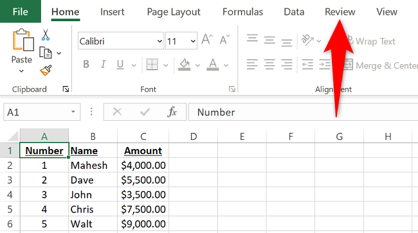
Task: Select the Amount header cell
Action: click(143, 151)
